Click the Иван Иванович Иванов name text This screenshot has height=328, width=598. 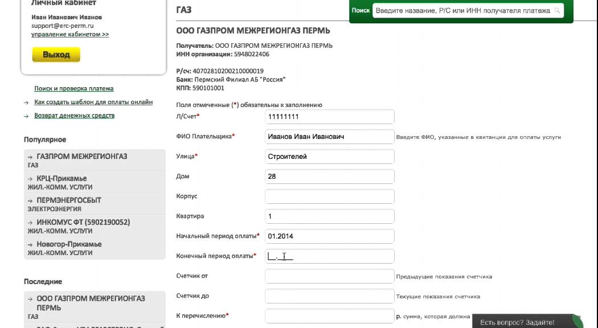pos(67,17)
